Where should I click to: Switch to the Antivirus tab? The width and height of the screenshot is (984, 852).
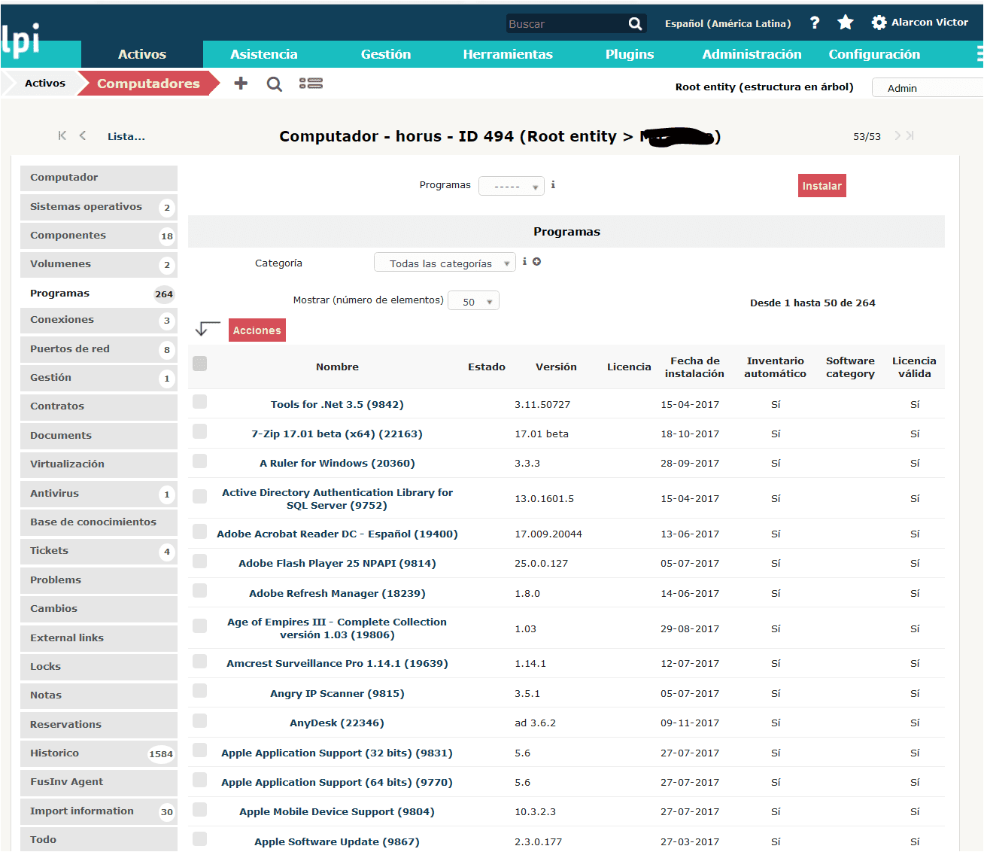pos(99,494)
